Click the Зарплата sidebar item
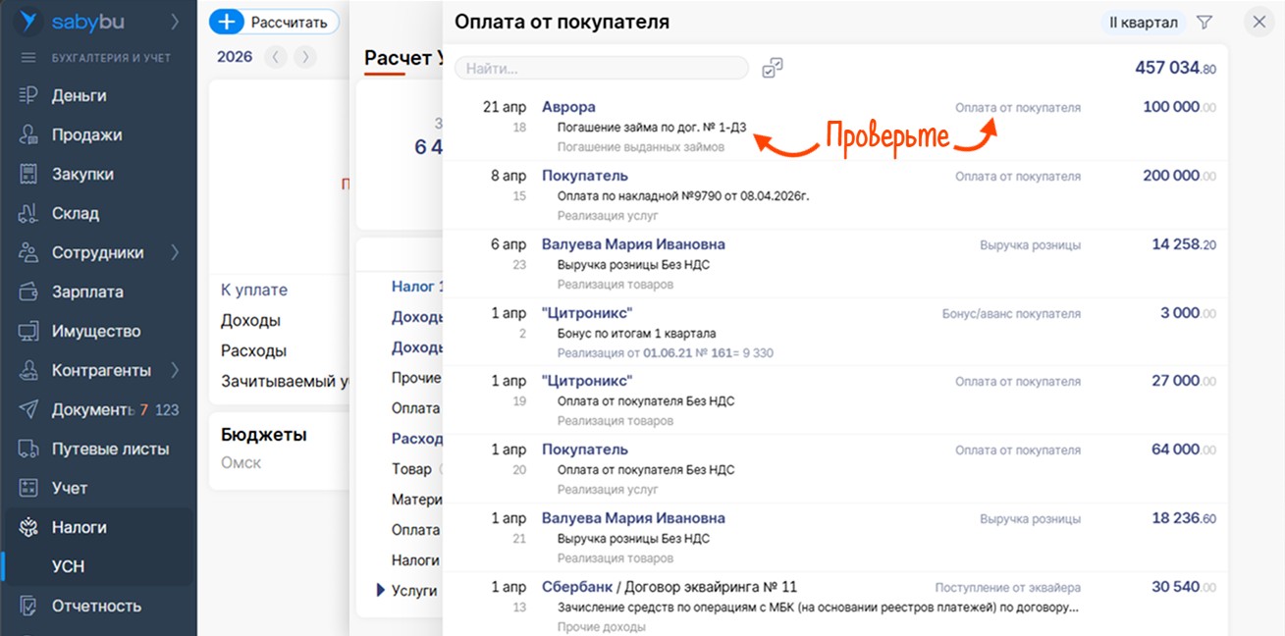Screen dimensions: 1285x636 pos(87,291)
